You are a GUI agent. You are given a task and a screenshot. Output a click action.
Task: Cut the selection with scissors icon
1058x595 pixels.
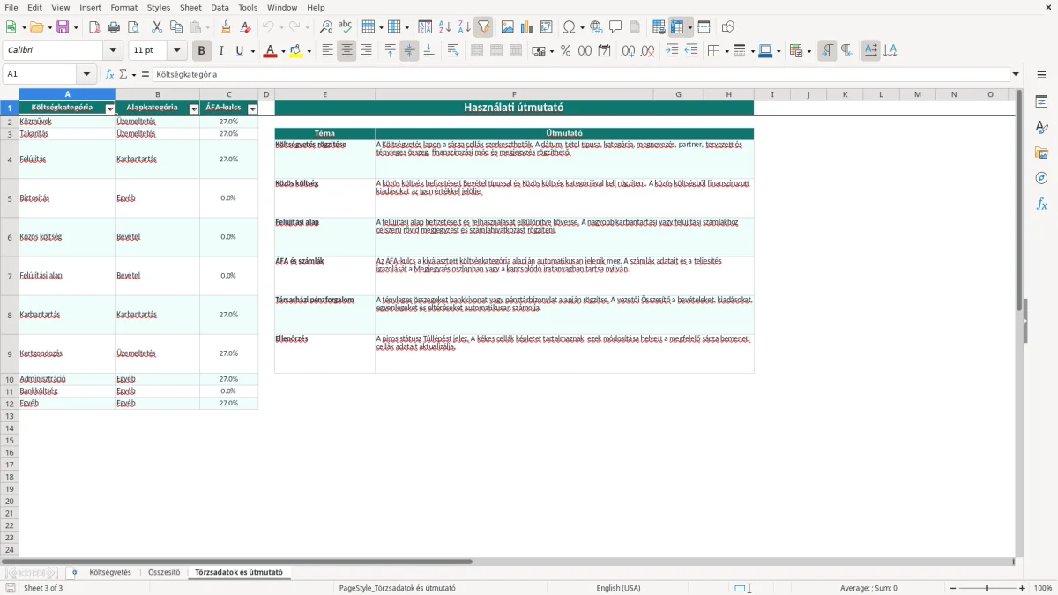(156, 27)
